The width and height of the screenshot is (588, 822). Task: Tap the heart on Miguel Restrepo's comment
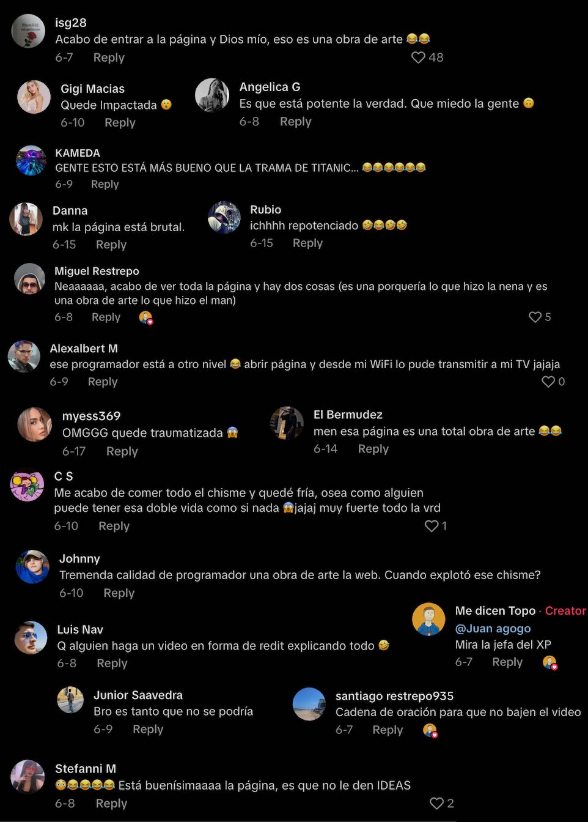535,317
